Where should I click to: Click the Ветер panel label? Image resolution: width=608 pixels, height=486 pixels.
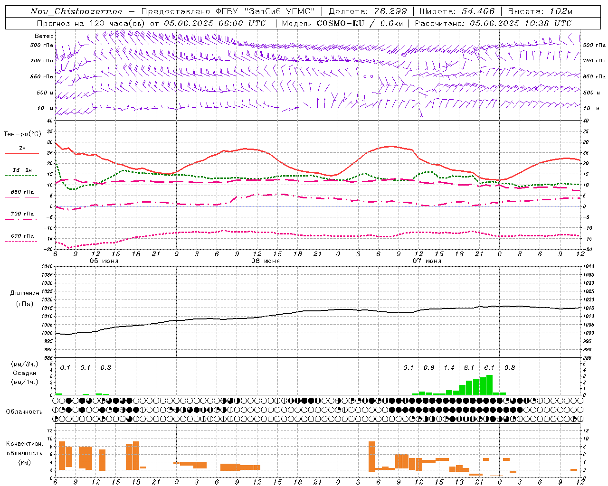[44, 36]
